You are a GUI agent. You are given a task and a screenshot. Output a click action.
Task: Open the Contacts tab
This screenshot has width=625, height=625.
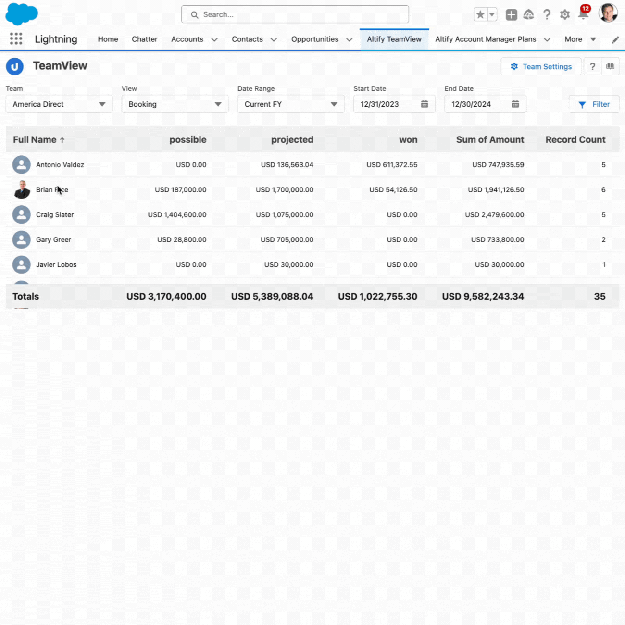(247, 39)
